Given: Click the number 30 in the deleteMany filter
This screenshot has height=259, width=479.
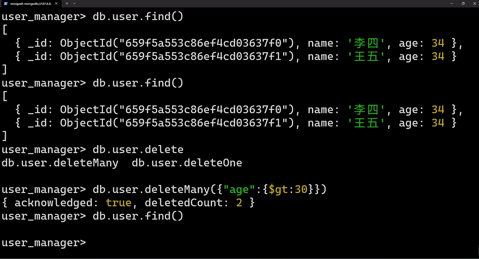Looking at the screenshot, I should (x=301, y=189).
